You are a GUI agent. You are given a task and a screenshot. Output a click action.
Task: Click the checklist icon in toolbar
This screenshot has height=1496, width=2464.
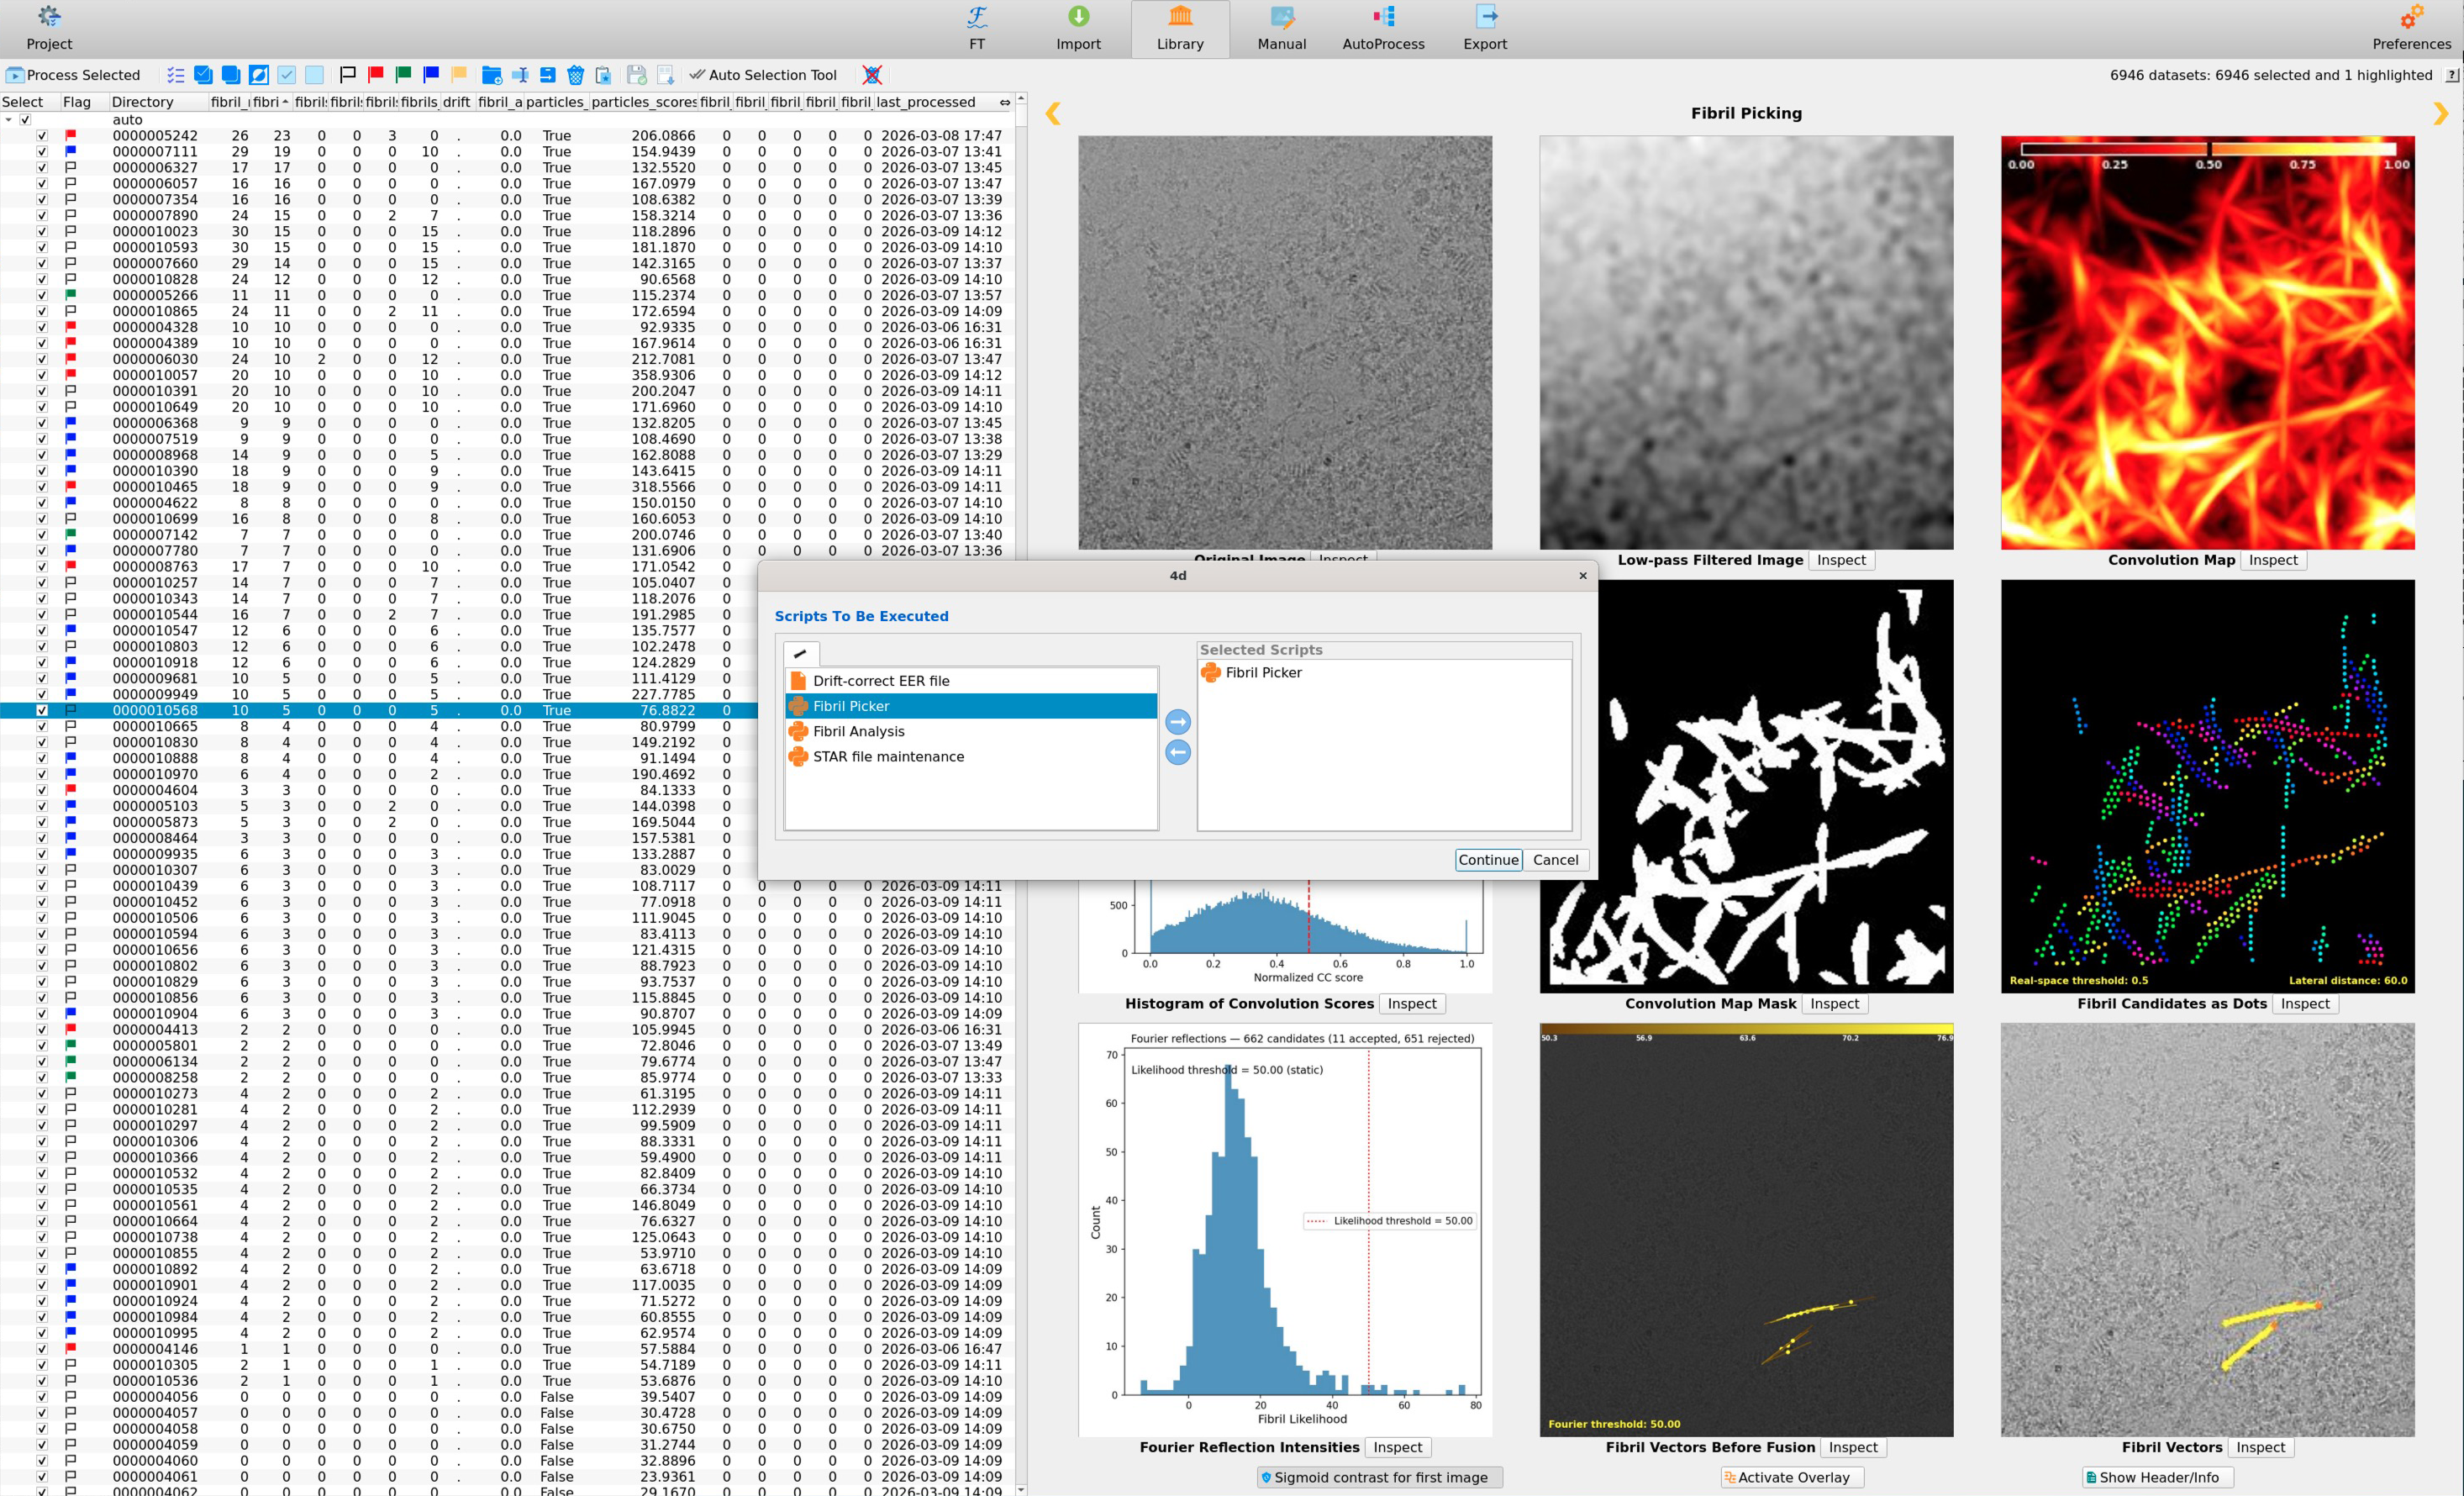(176, 75)
